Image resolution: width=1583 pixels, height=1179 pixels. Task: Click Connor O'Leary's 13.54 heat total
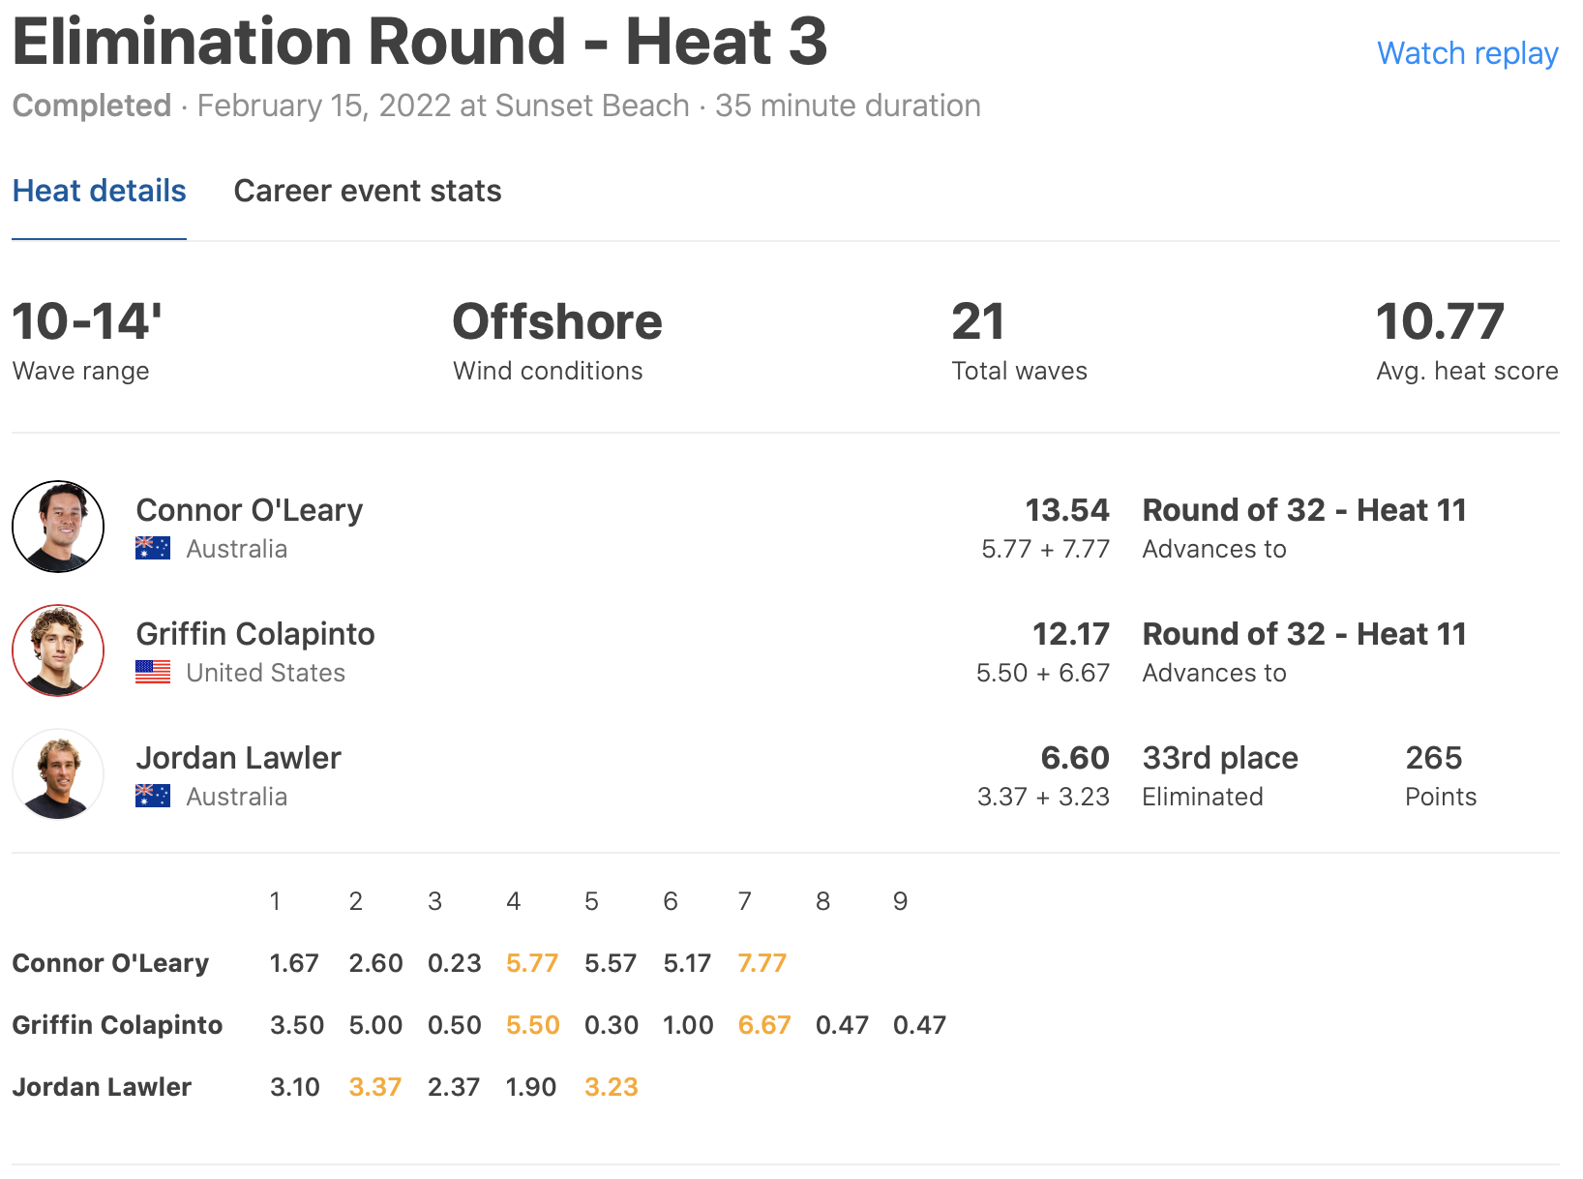coord(1067,510)
